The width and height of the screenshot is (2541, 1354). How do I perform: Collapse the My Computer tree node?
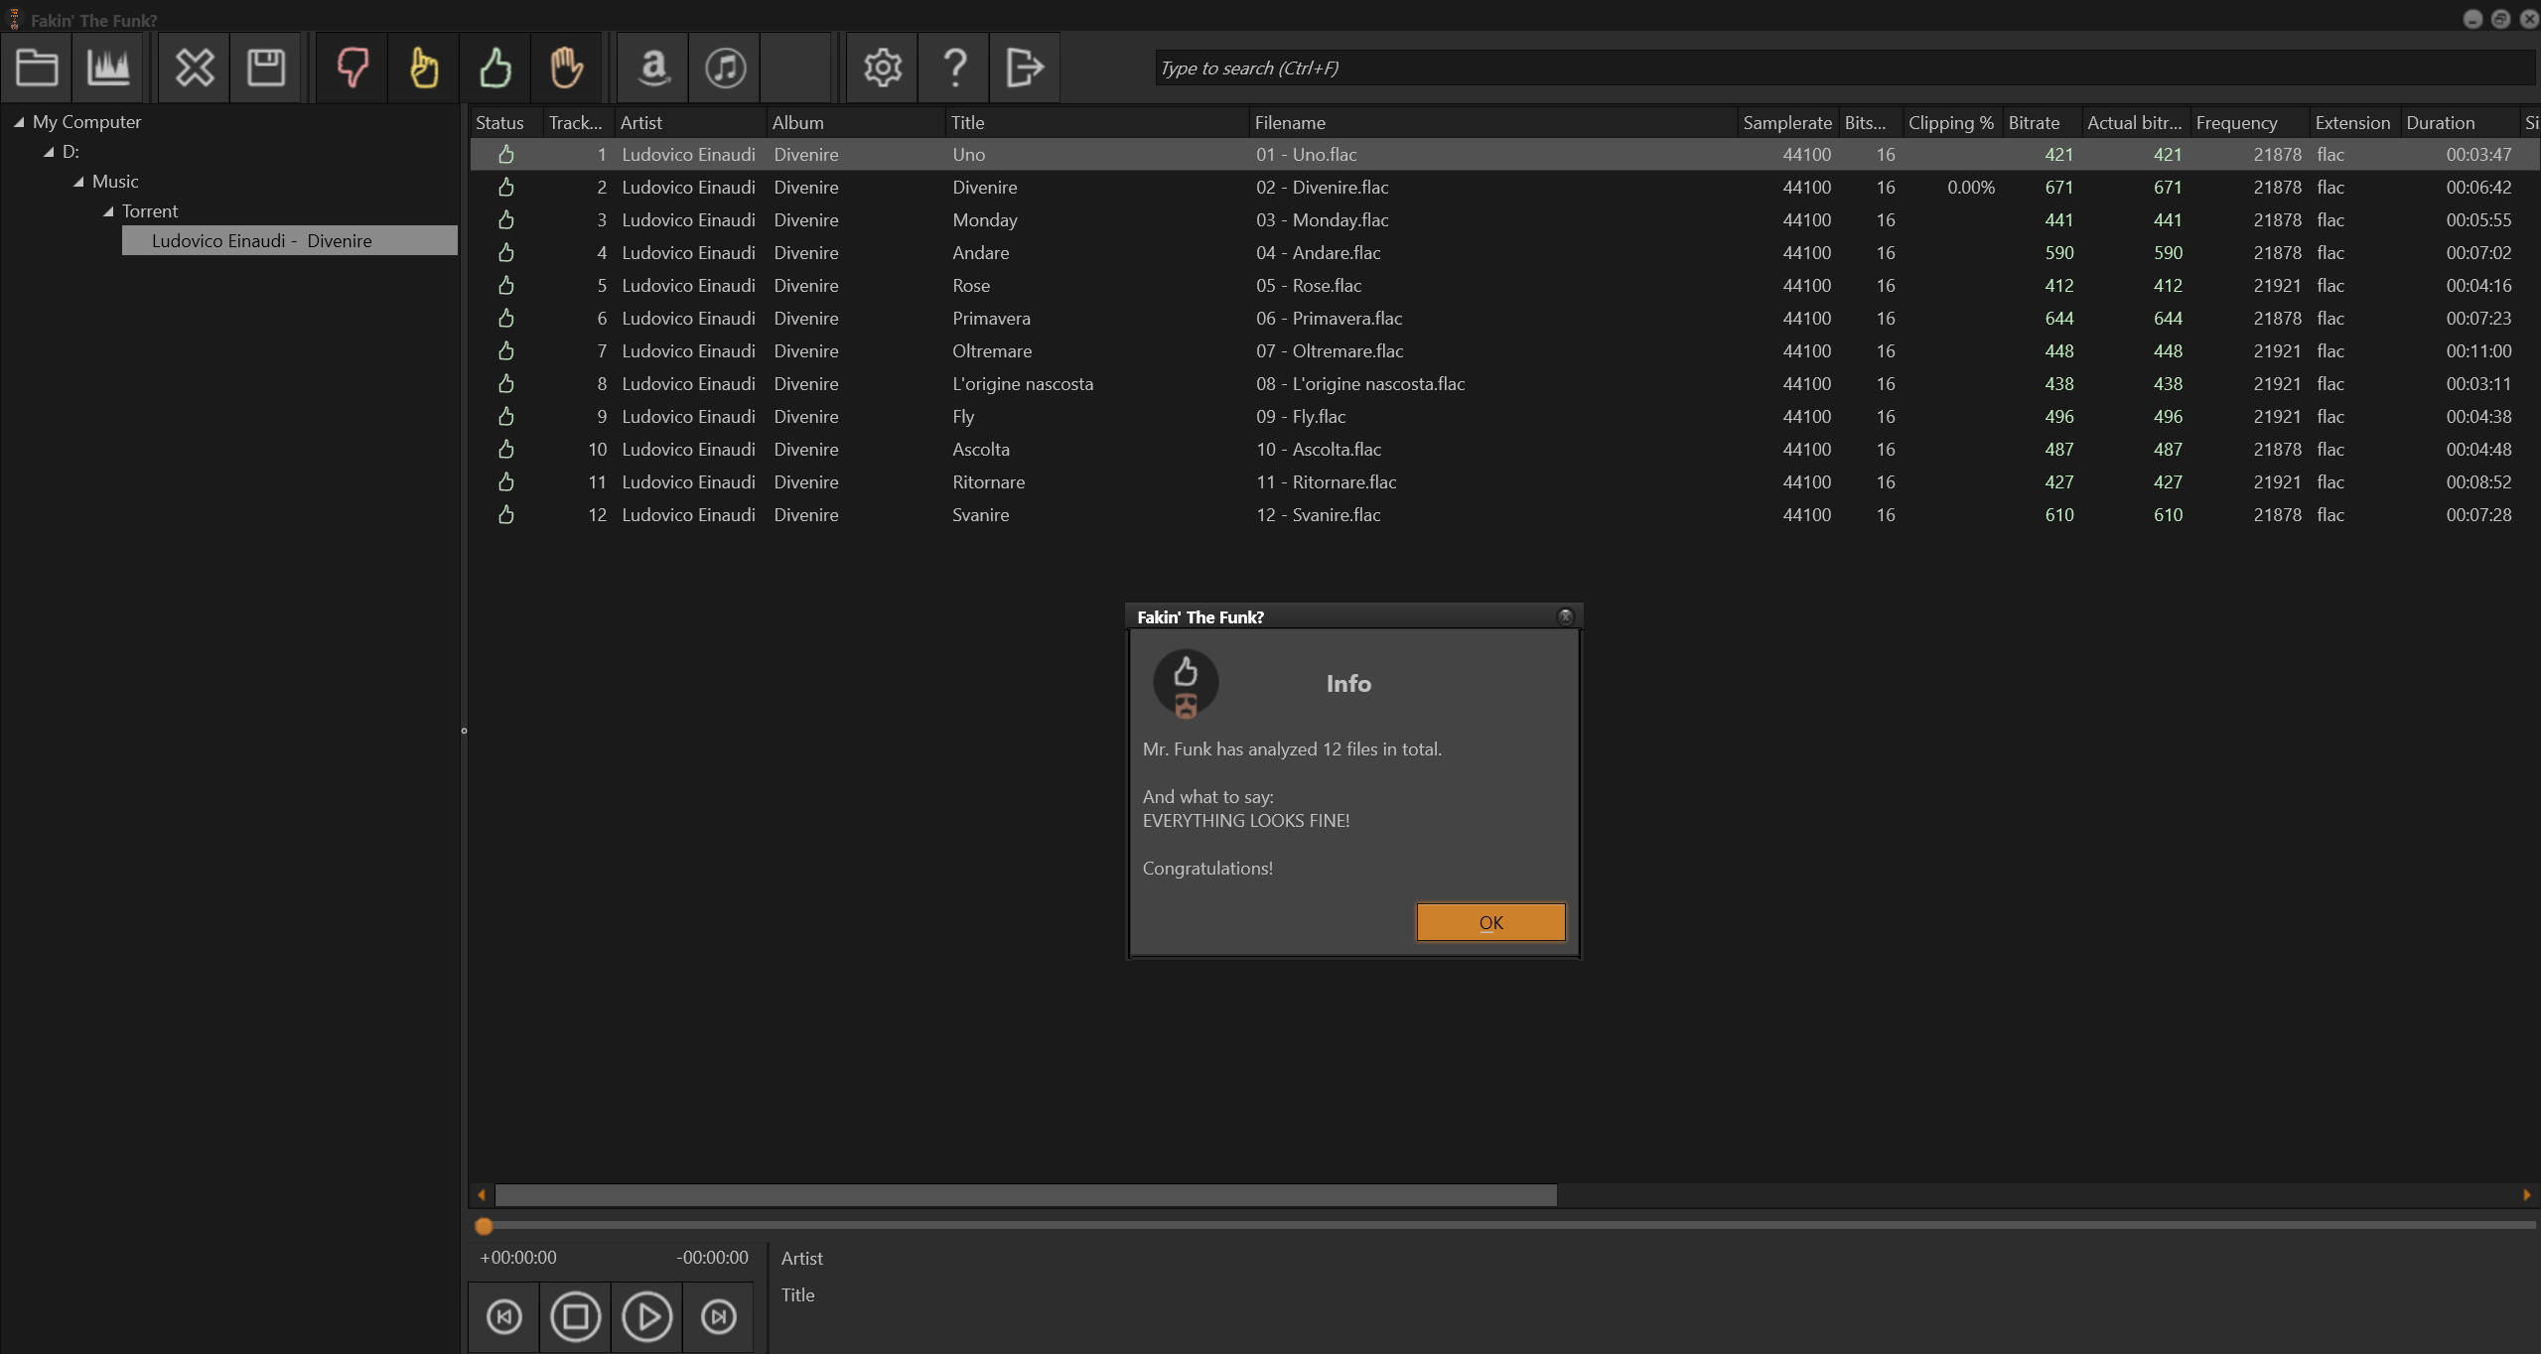[19, 122]
